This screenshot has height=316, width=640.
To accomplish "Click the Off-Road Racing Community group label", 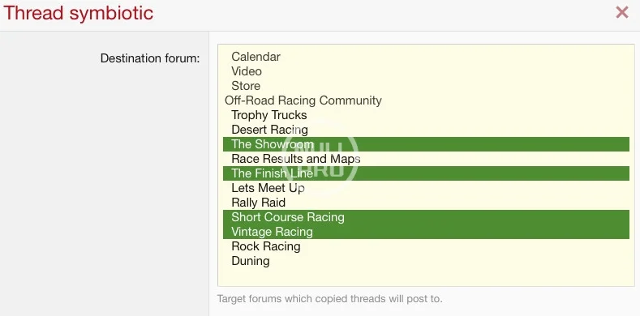I will [x=303, y=100].
